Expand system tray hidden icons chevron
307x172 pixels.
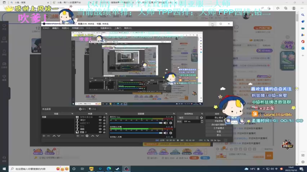click(263, 169)
